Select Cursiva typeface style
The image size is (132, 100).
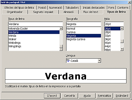pyautogui.click(x=84, y=32)
